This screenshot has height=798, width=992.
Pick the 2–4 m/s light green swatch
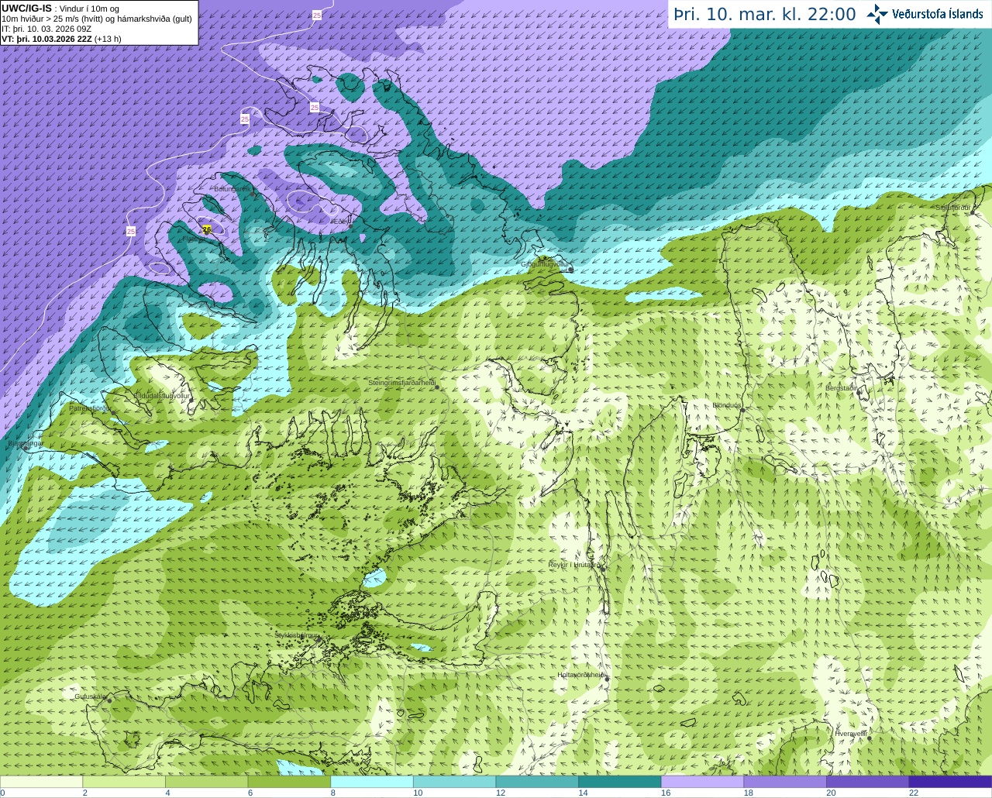(x=124, y=782)
